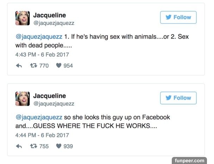214x164 pixels.
Task: Click @jaquezjaquezz handle under second tweet name
Action: tap(53, 104)
